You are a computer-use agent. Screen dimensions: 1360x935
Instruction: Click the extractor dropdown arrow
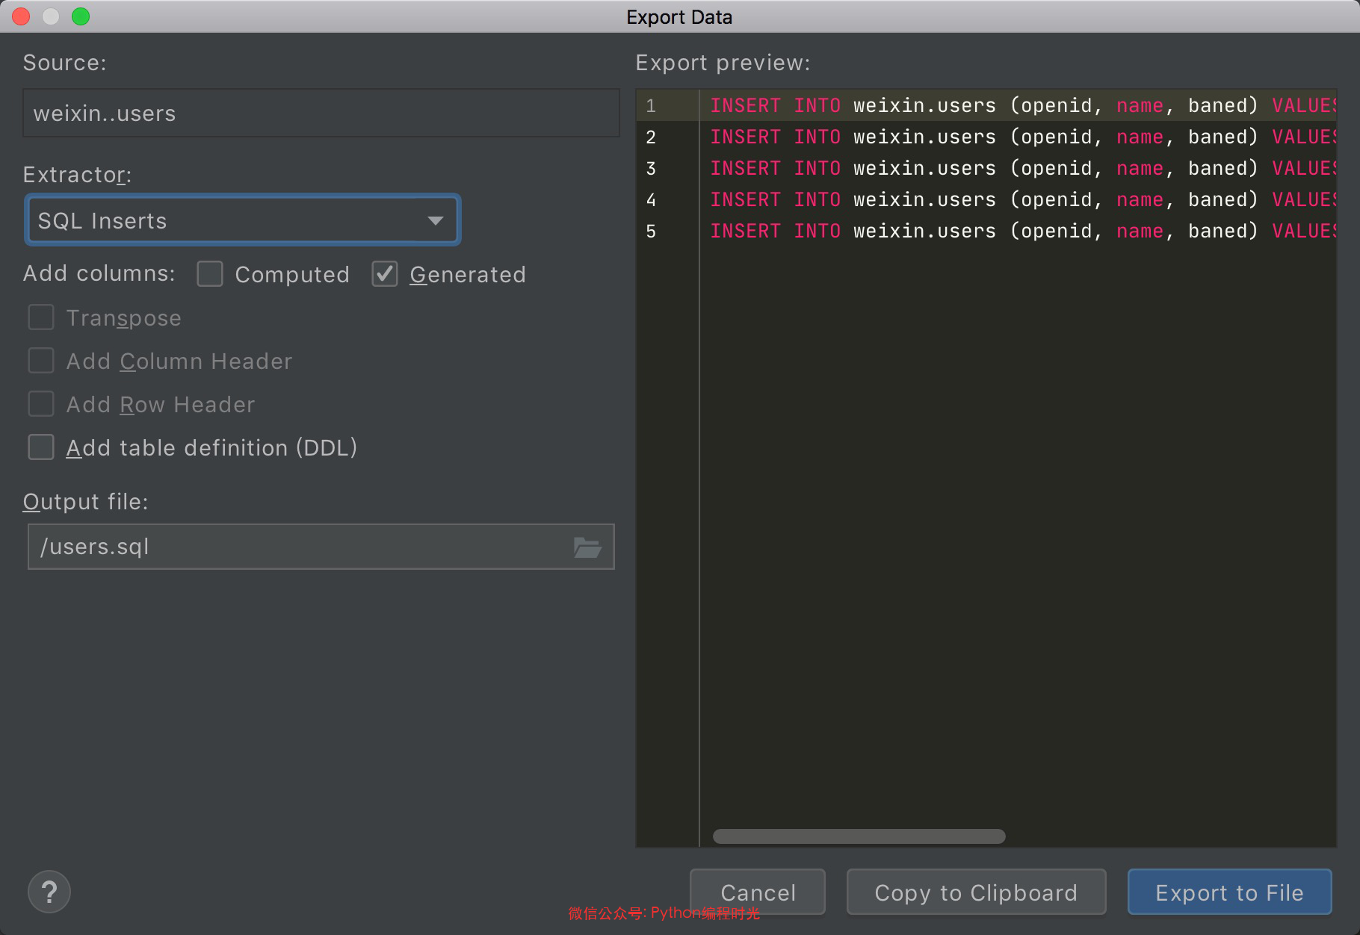(x=436, y=220)
